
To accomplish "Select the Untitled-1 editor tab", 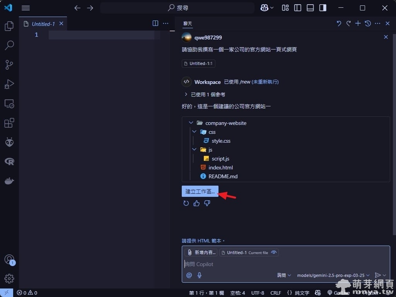I will (43, 24).
